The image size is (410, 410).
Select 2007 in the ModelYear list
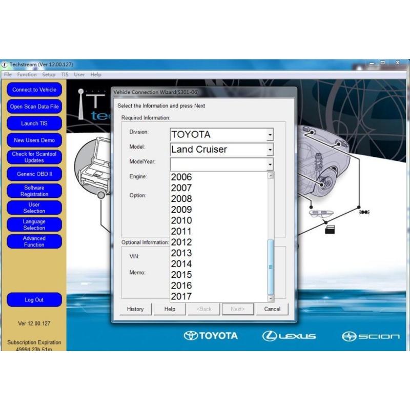[x=219, y=188]
